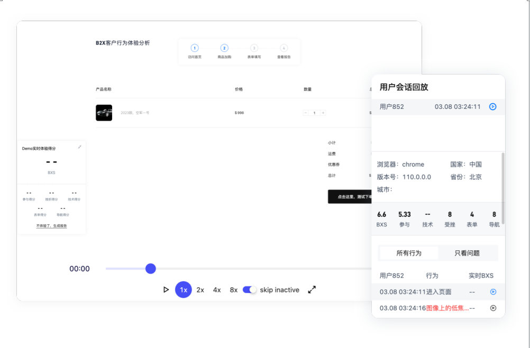Click the 参与 score 5.33

coord(405,215)
